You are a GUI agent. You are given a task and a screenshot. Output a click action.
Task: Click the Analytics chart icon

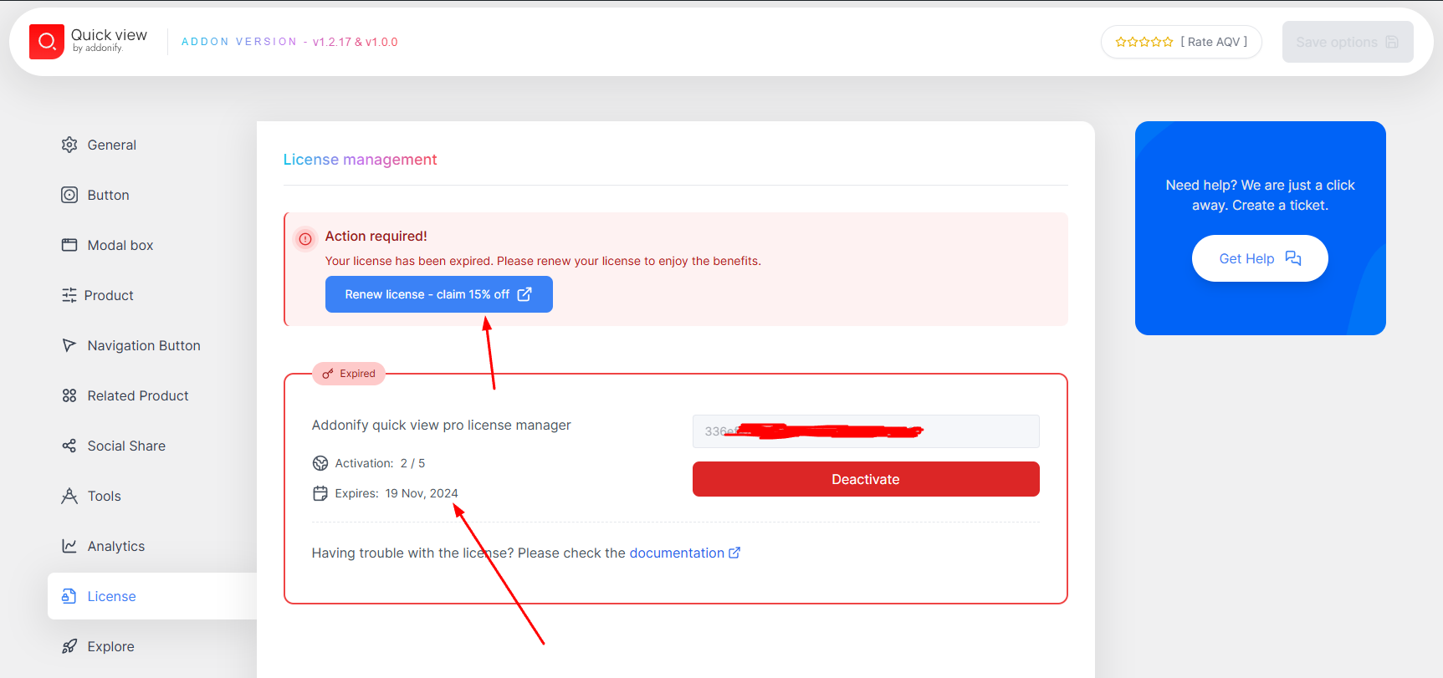(x=69, y=546)
